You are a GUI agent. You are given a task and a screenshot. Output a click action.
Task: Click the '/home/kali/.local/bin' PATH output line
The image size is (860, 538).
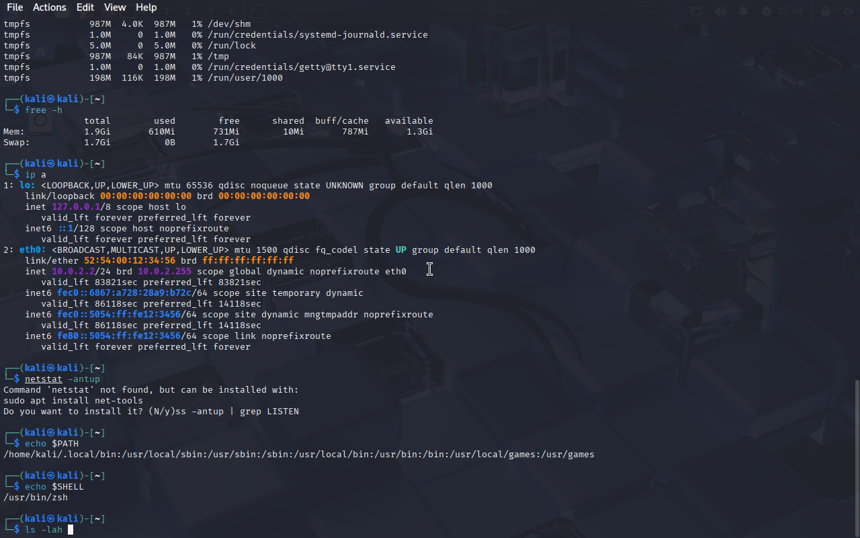[x=299, y=455]
